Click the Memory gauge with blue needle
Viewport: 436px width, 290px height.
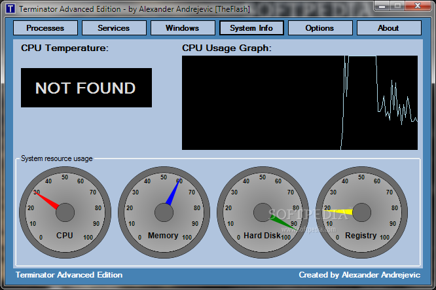click(164, 212)
